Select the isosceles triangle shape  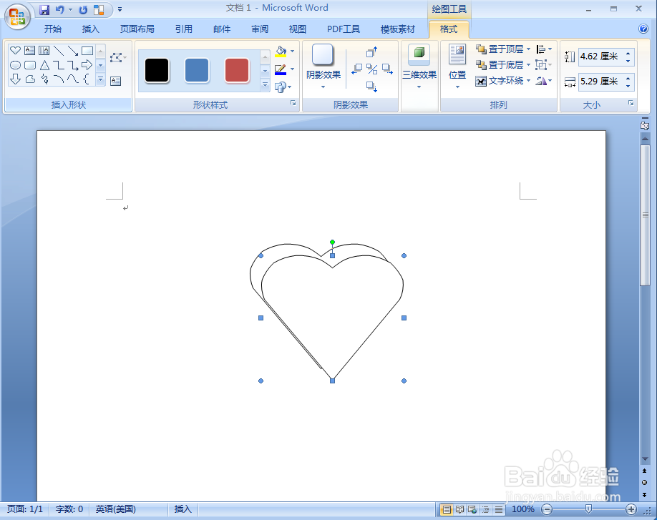point(44,65)
